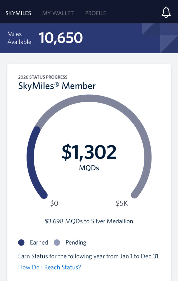This screenshot has width=178, height=281.
Task: Click the Earned dark blue legend dot
Action: pyautogui.click(x=21, y=243)
